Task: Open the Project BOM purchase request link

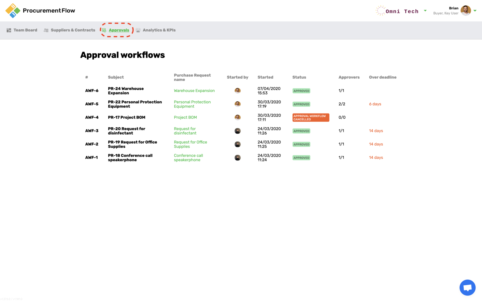Action: pos(185,117)
